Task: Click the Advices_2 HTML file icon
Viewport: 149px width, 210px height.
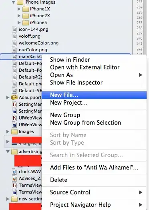Action: click(14, 178)
